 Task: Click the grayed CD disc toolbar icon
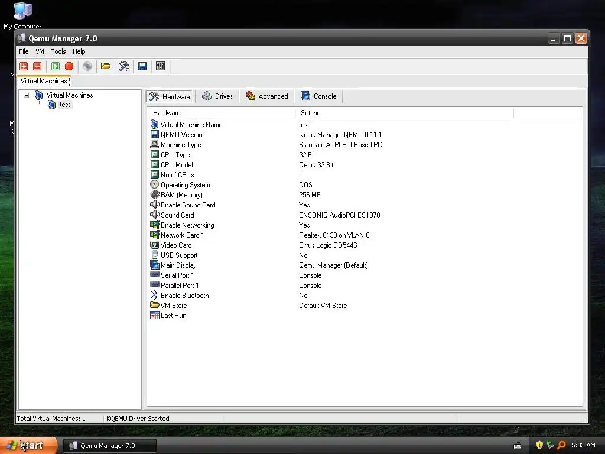point(87,66)
